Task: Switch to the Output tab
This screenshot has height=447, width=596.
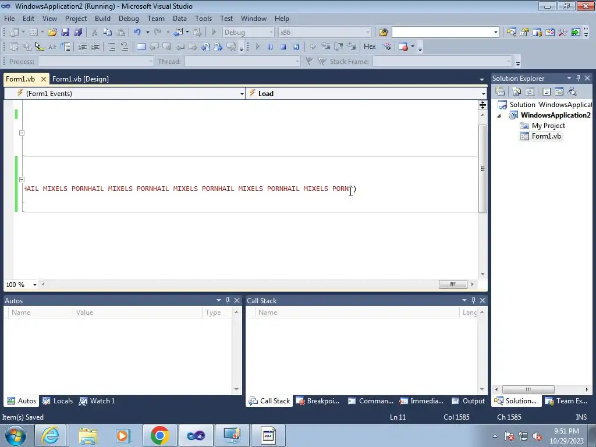Action: [469, 400]
